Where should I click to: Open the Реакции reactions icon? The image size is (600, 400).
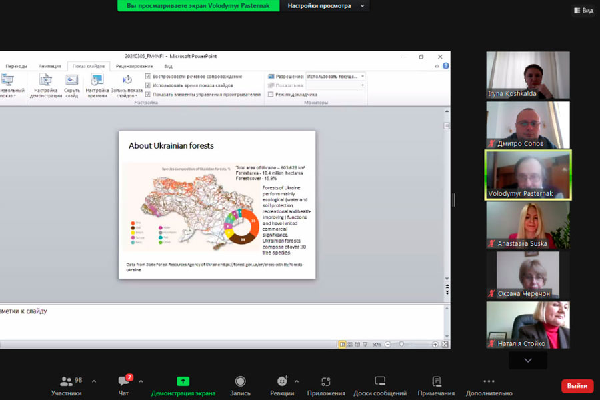point(283,381)
